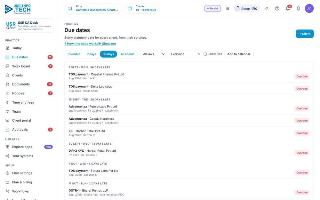Open the All laws dropdown
Image resolution: width=320 pixels, height=200 pixels.
[x=152, y=54]
